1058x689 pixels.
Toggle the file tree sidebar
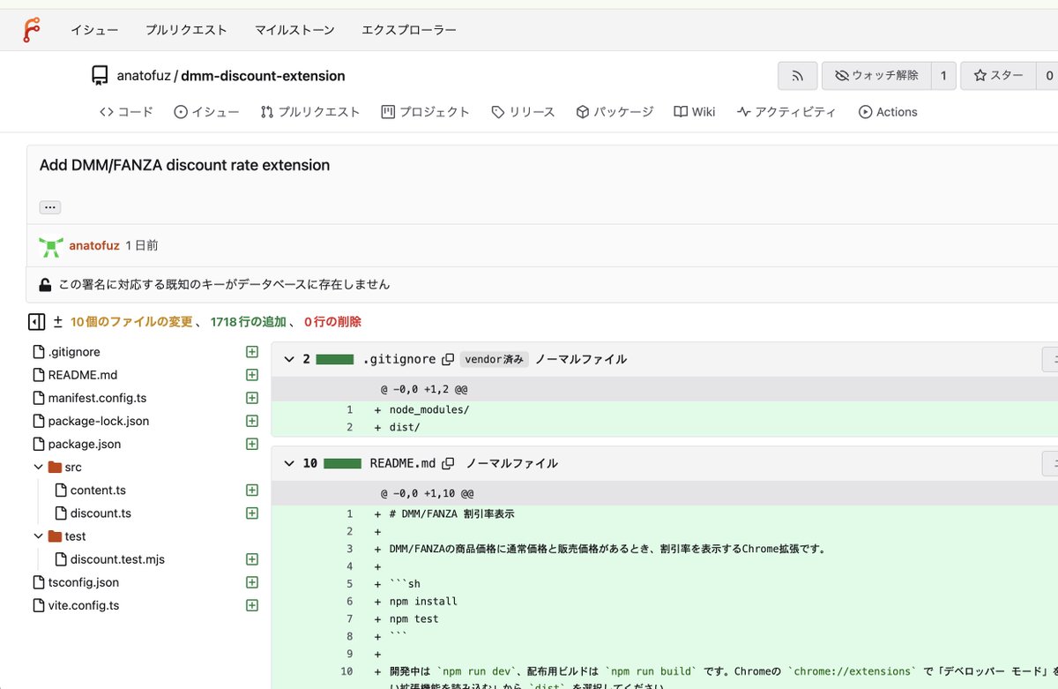coord(36,322)
